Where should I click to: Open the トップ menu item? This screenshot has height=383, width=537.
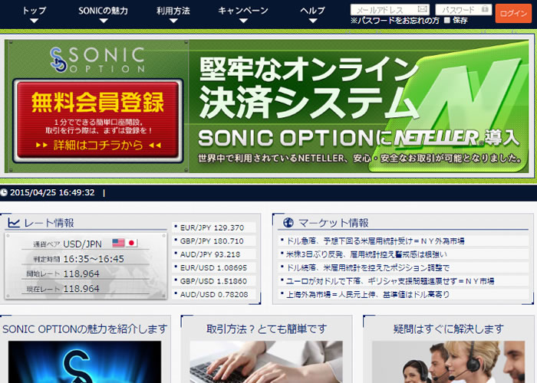click(x=34, y=11)
